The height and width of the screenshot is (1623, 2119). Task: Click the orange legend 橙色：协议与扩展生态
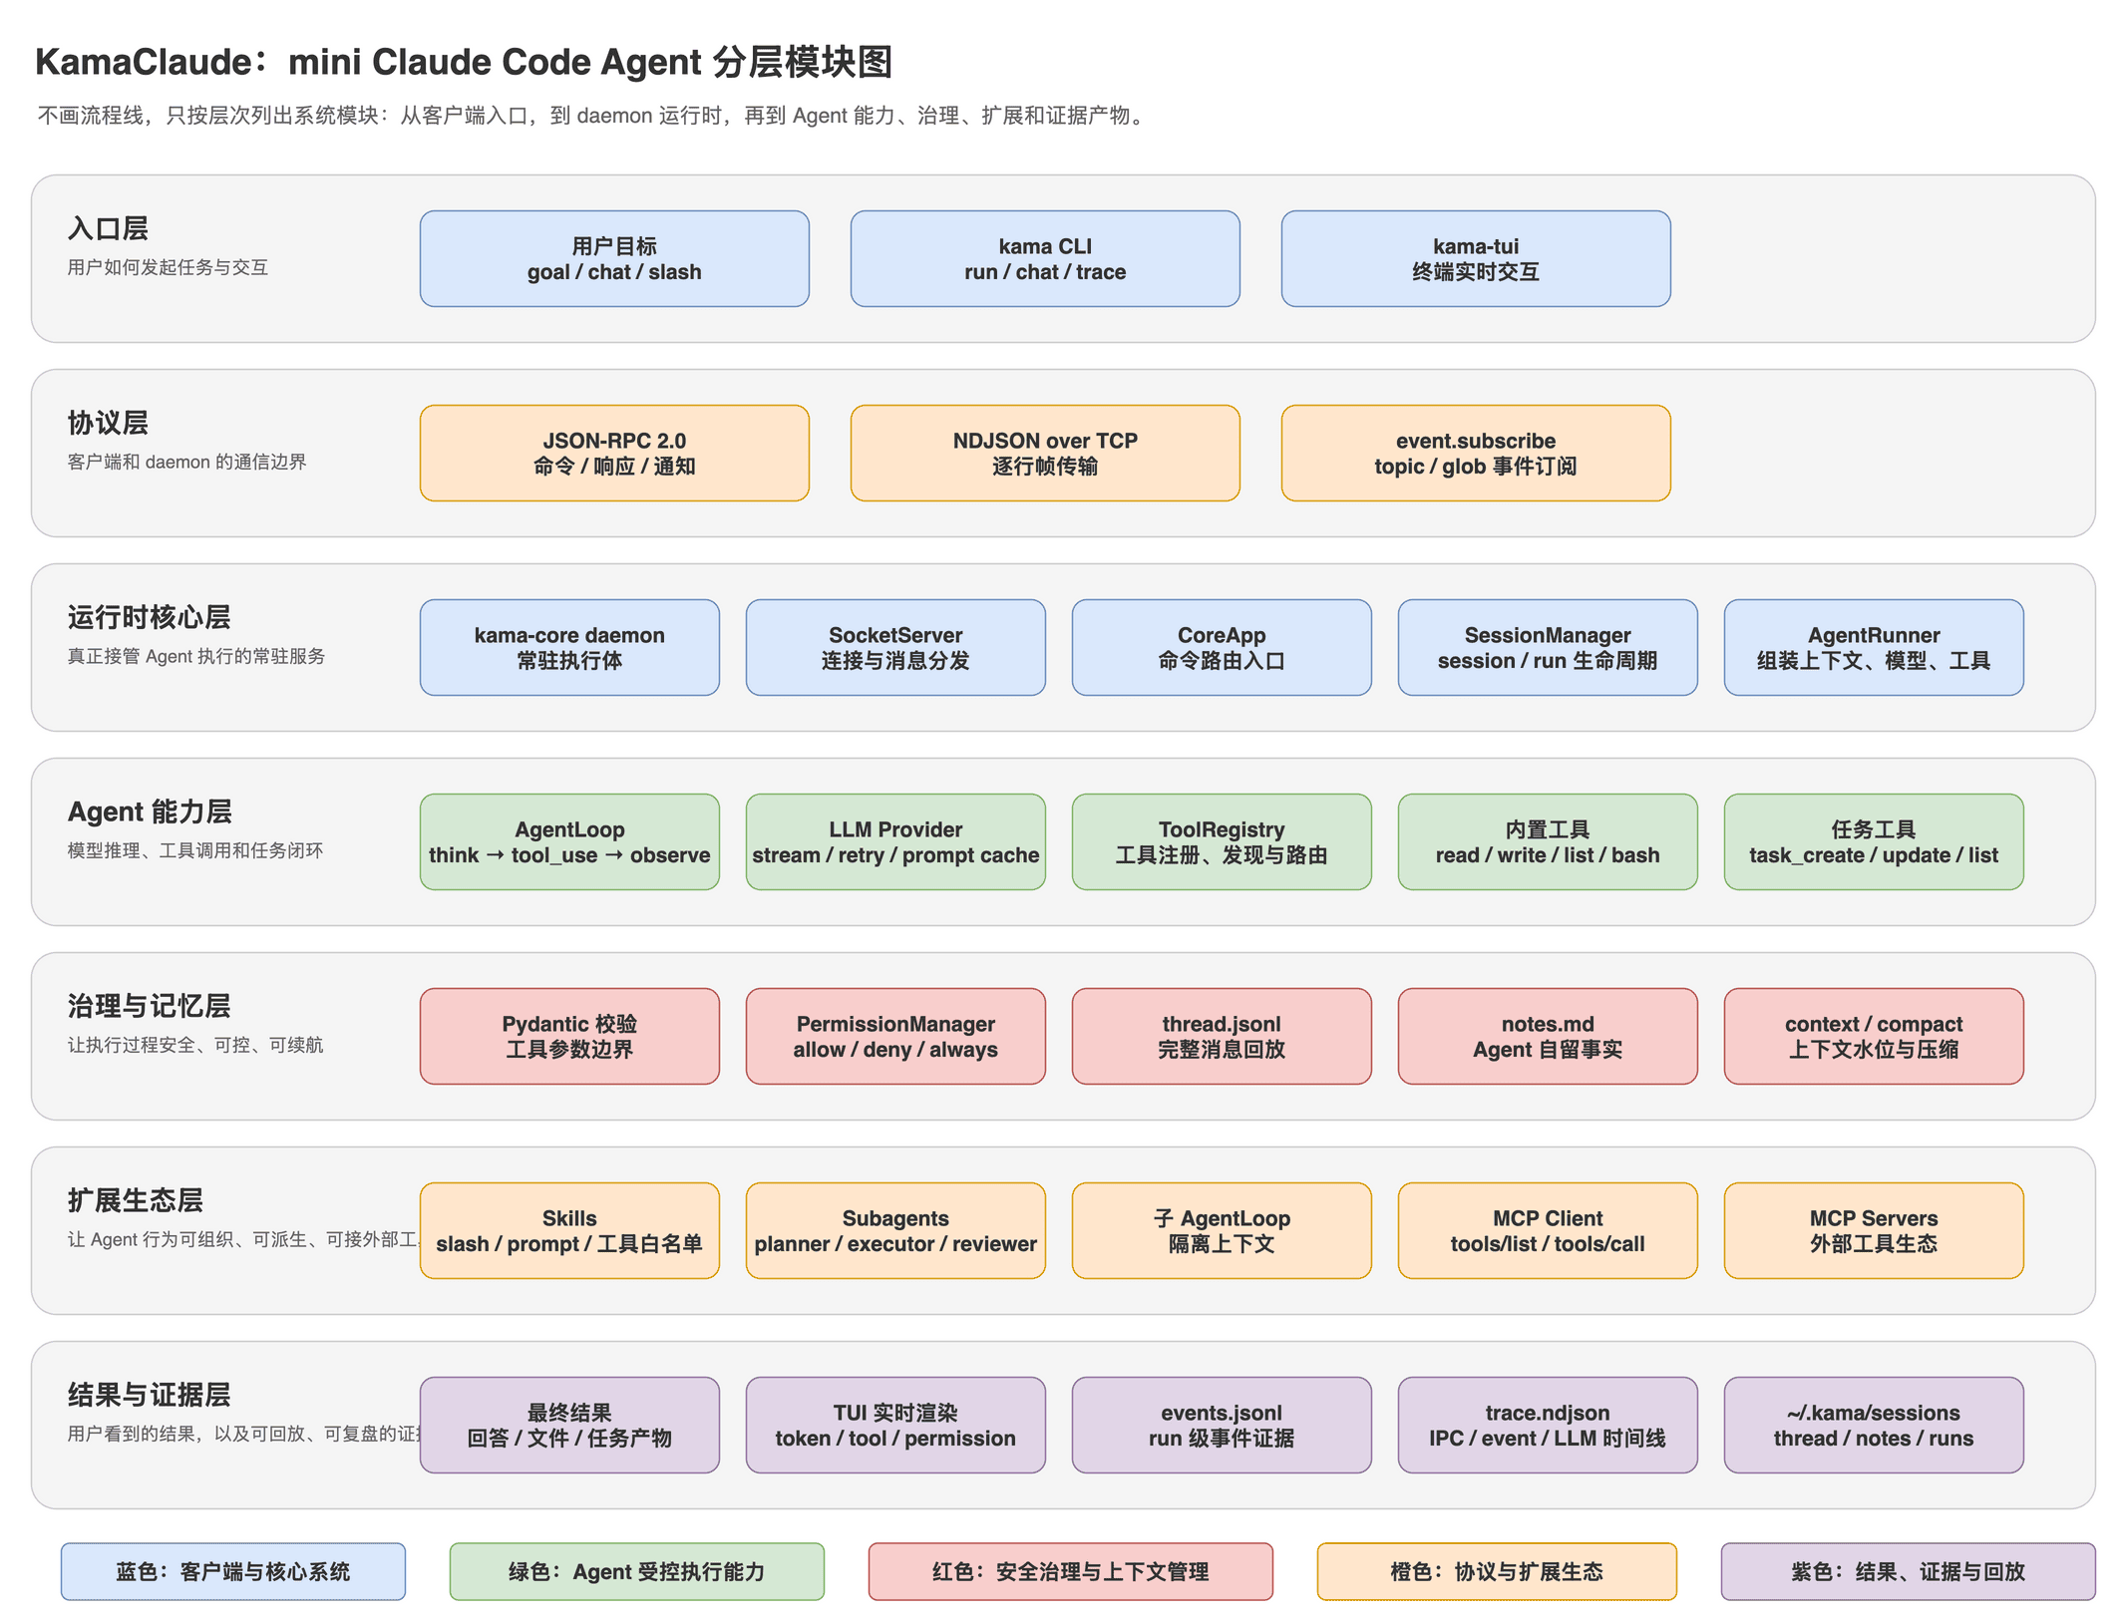[1497, 1571]
